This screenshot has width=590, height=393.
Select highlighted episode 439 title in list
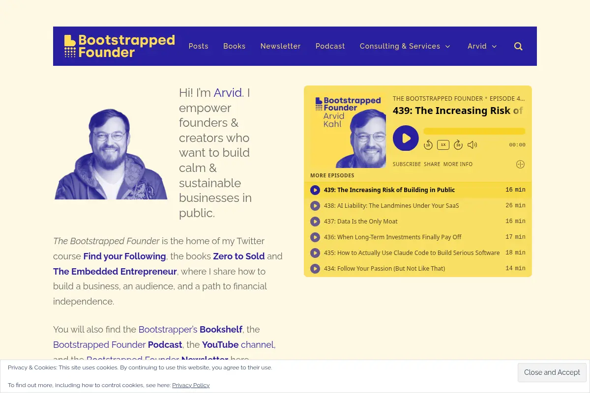click(x=389, y=190)
